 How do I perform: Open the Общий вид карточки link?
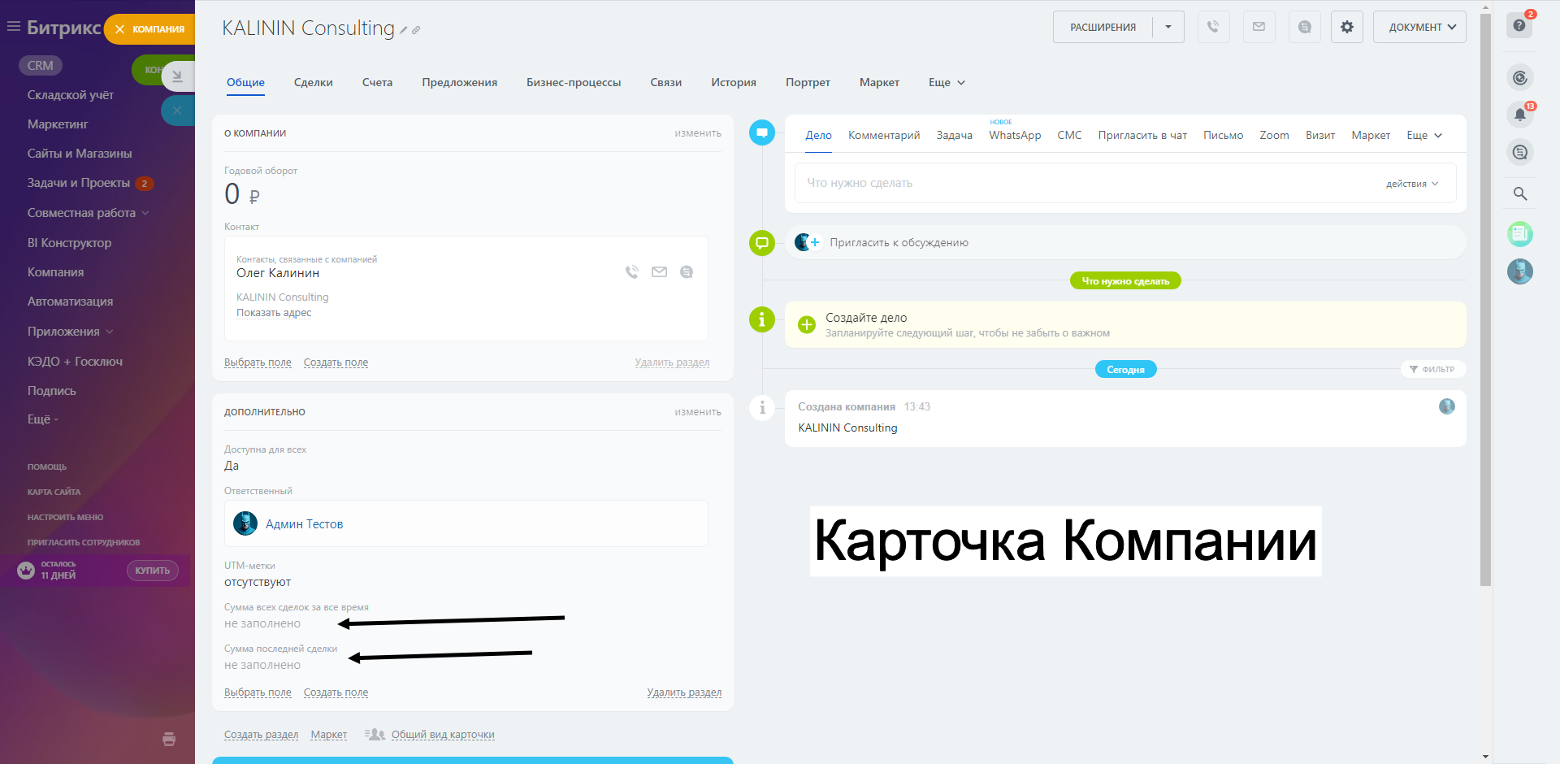pyautogui.click(x=443, y=735)
